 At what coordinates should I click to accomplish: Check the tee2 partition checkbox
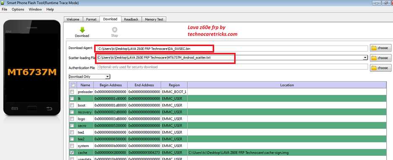tap(72, 139)
